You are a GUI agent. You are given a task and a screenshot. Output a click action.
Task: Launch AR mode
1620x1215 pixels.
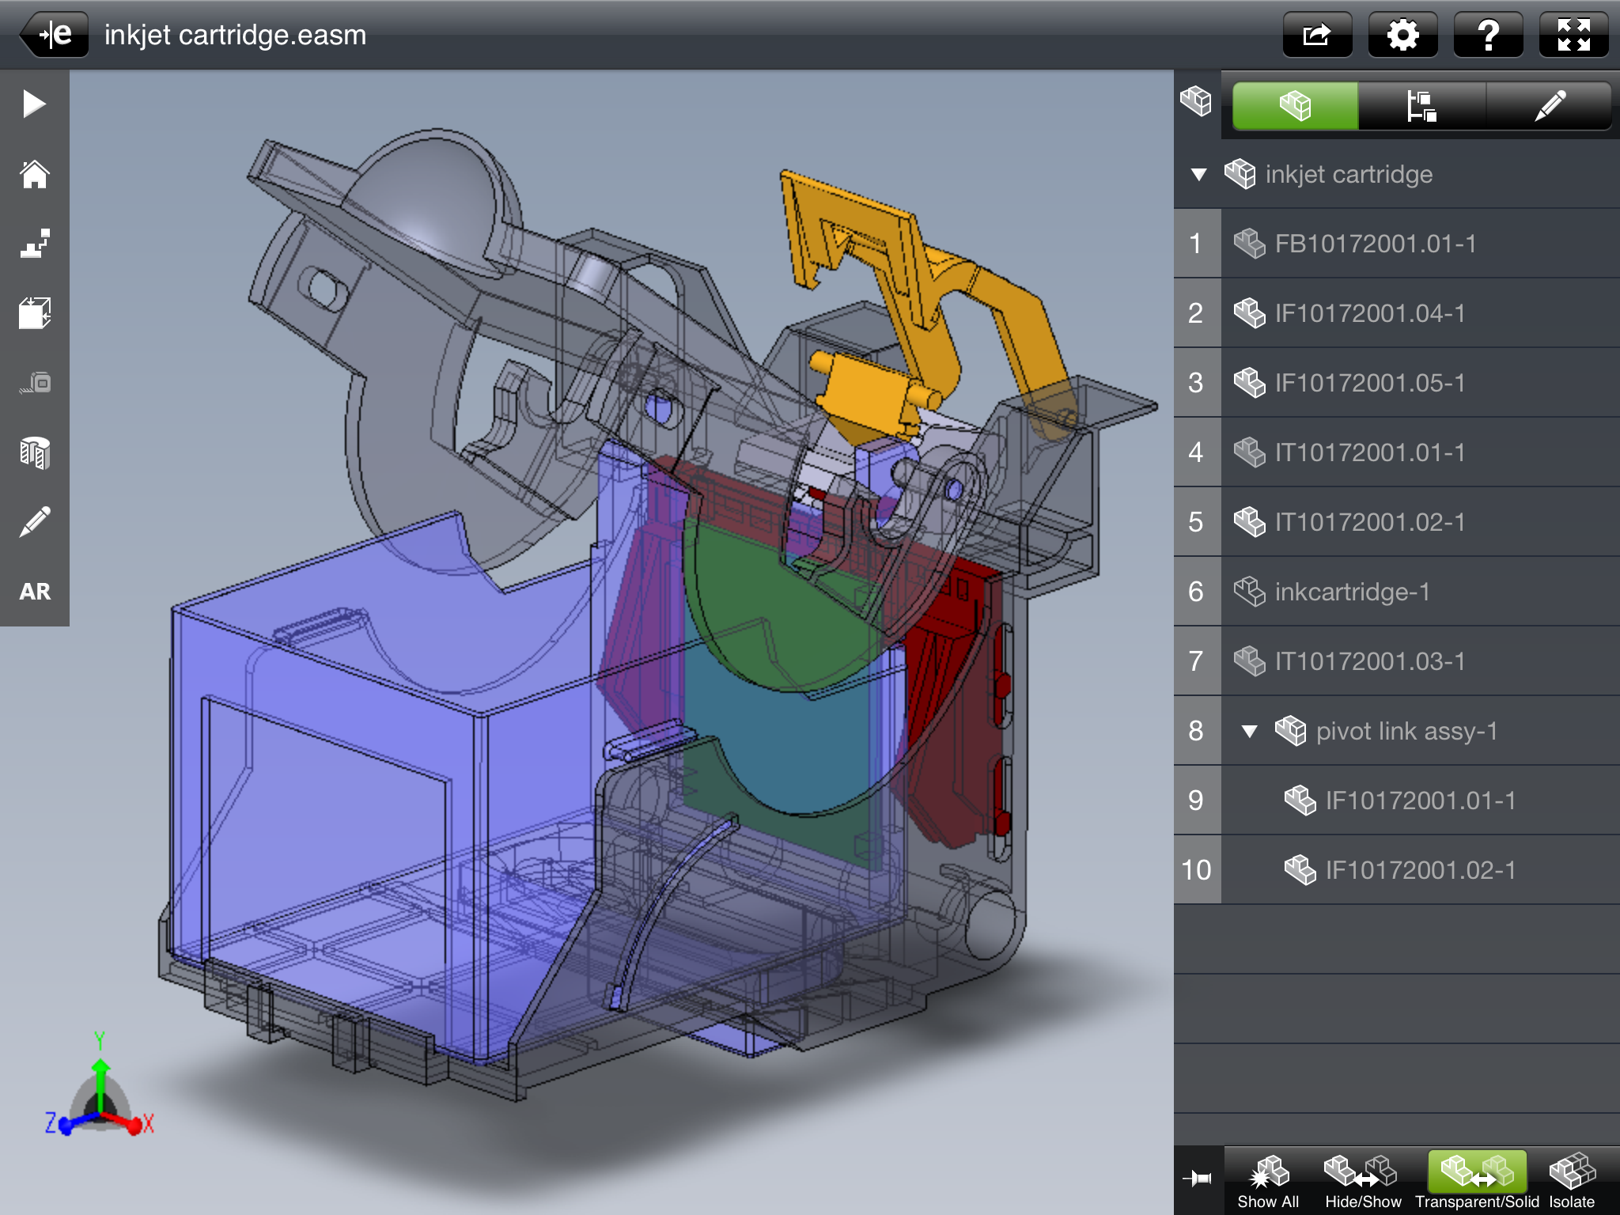[34, 592]
